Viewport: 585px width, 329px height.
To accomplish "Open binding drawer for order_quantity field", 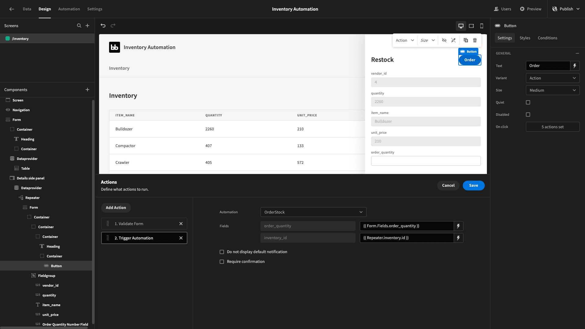I will pyautogui.click(x=458, y=226).
